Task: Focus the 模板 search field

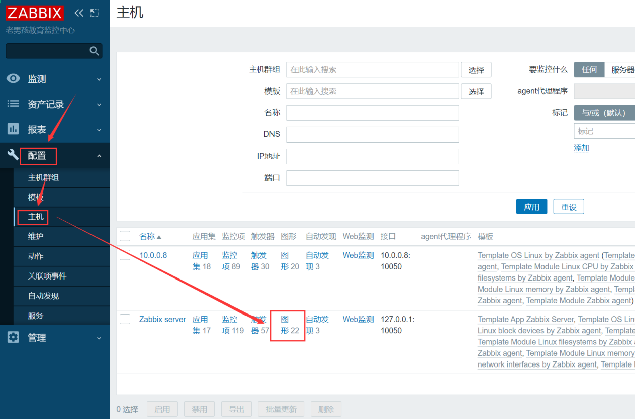Action: pos(373,91)
